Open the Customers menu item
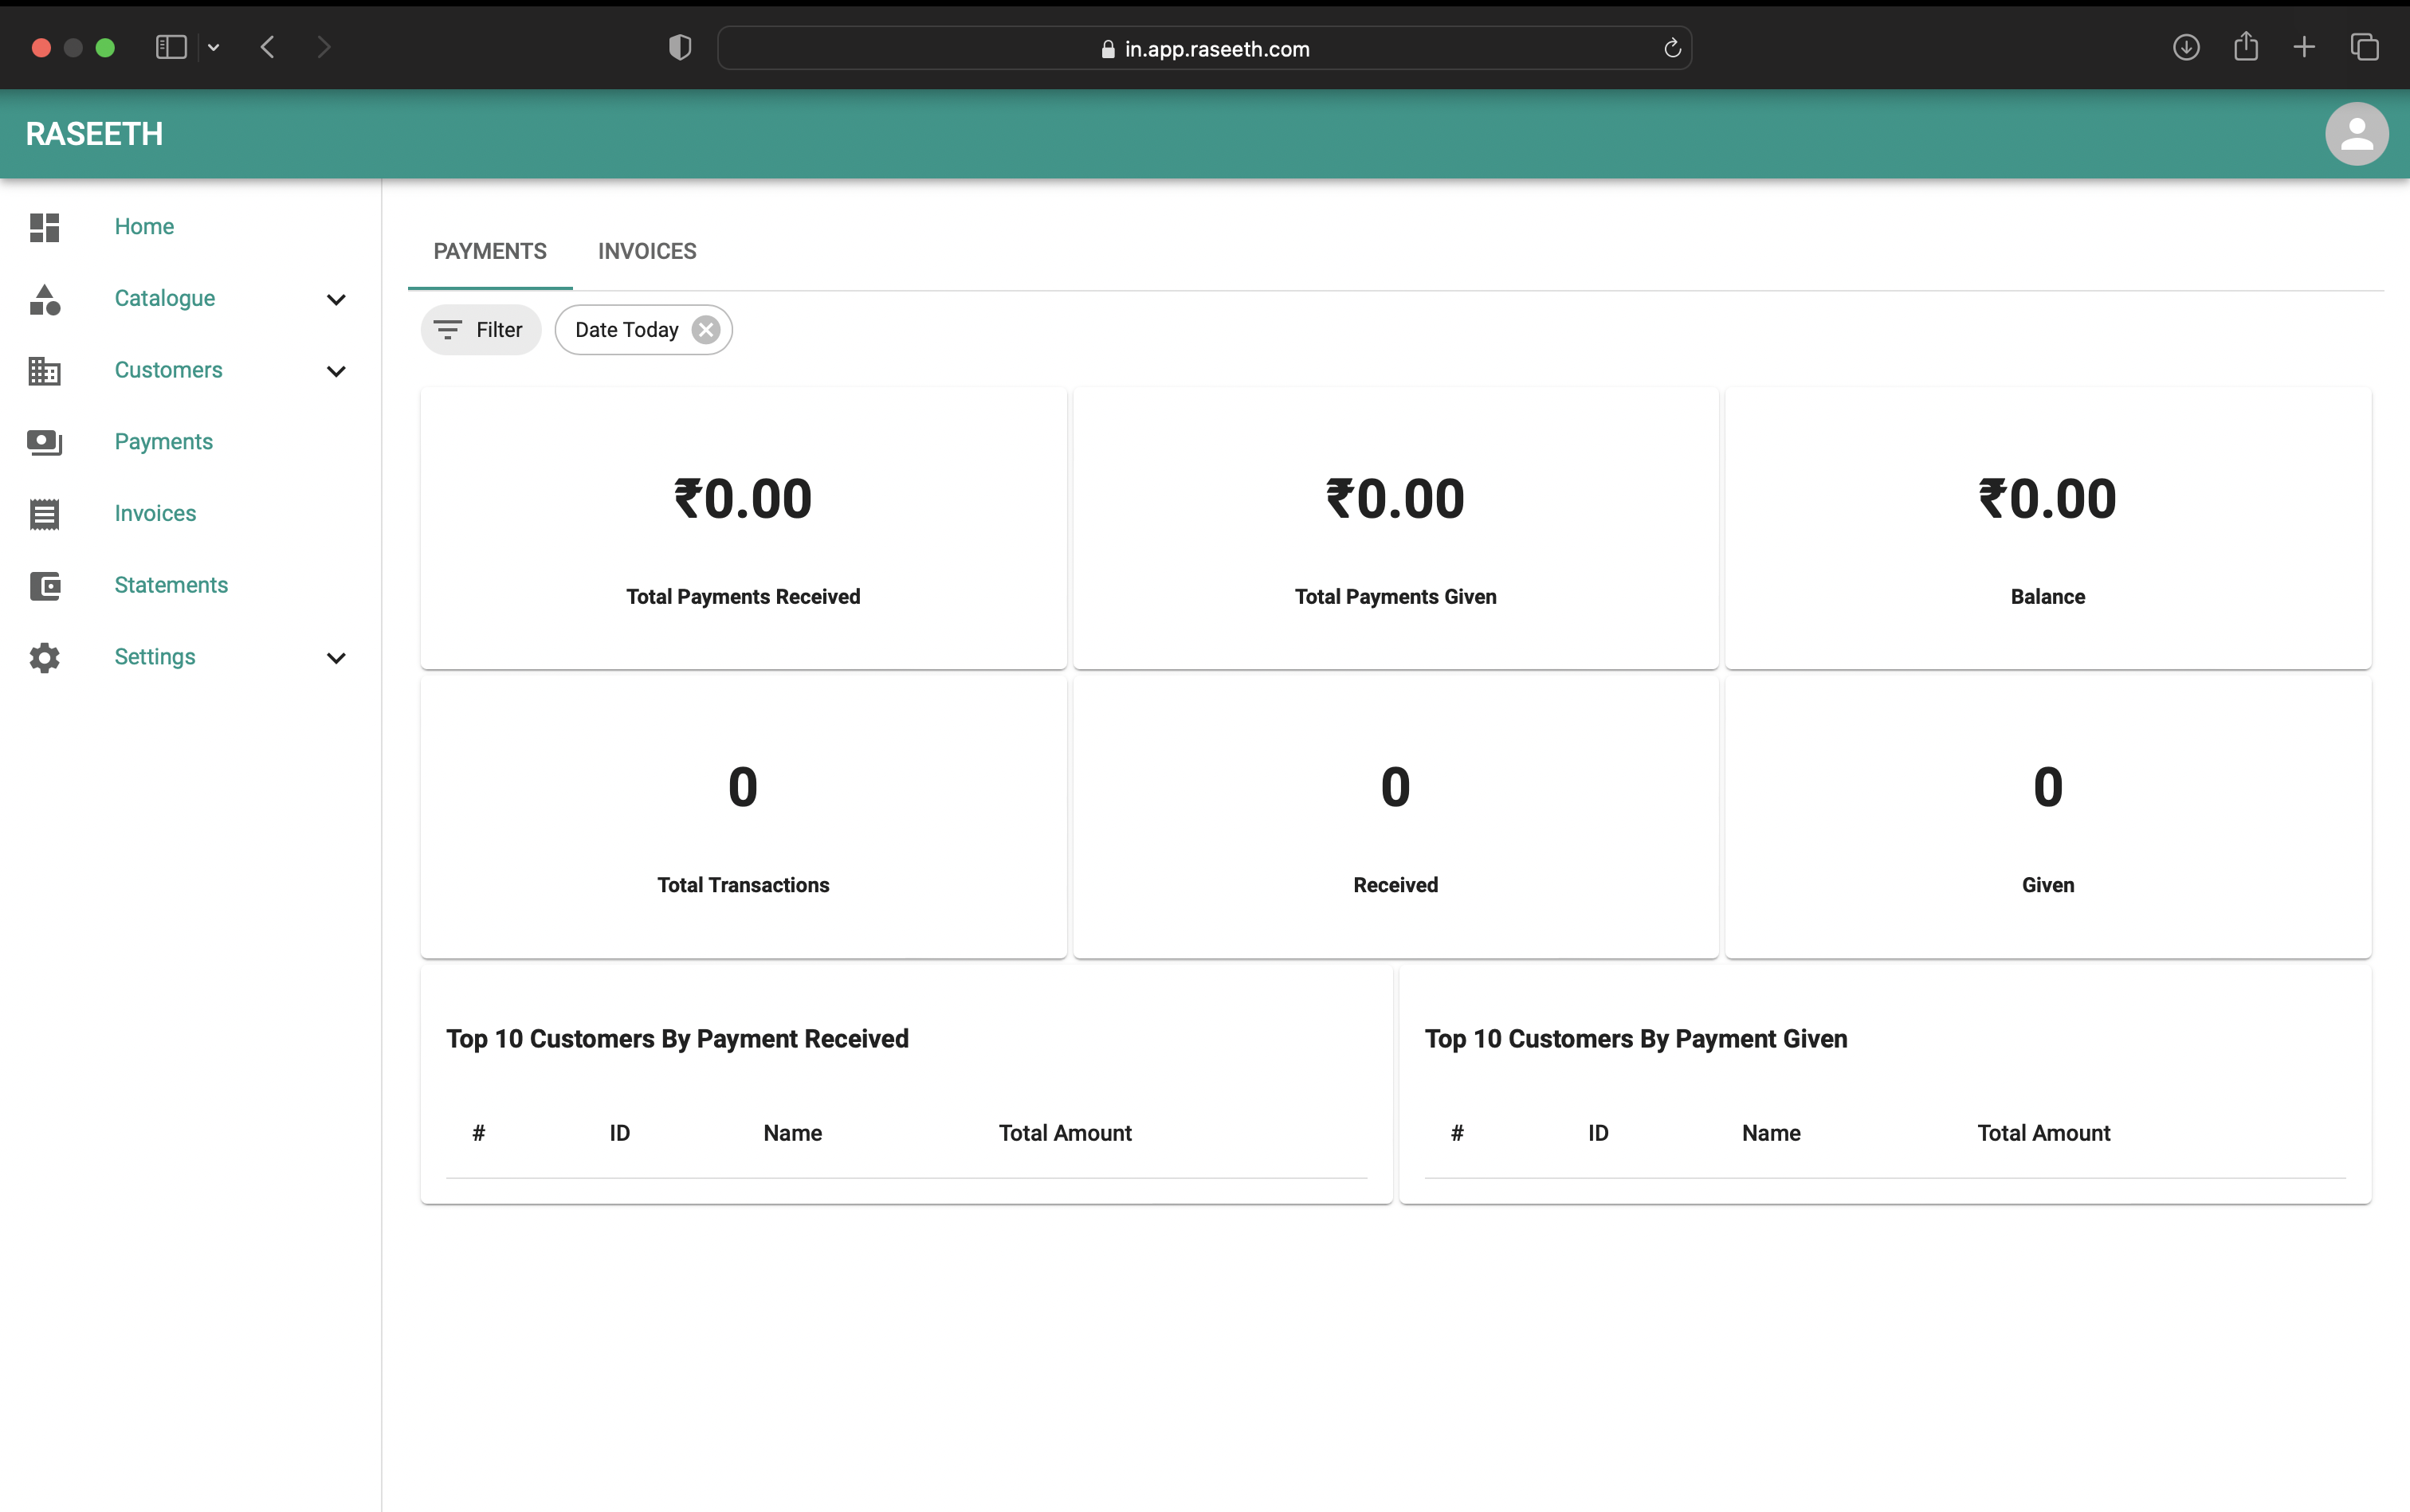This screenshot has width=2410, height=1512. (168, 370)
